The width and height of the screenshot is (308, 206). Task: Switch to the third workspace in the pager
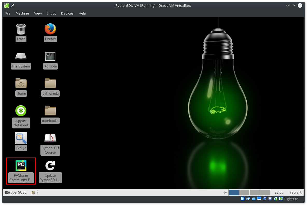(x=255, y=193)
